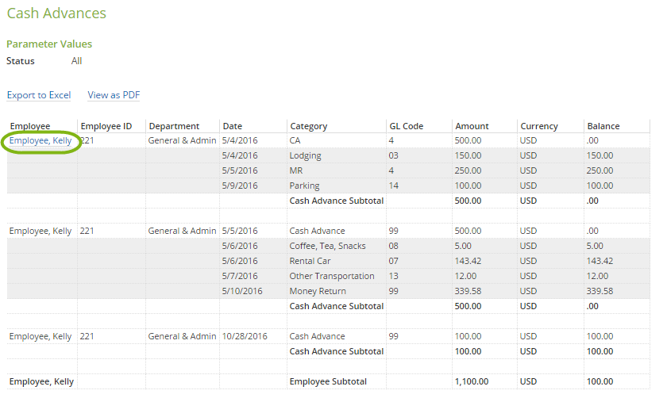Select GL Code 14 in Parking row
This screenshot has width=667, height=398.
click(394, 186)
